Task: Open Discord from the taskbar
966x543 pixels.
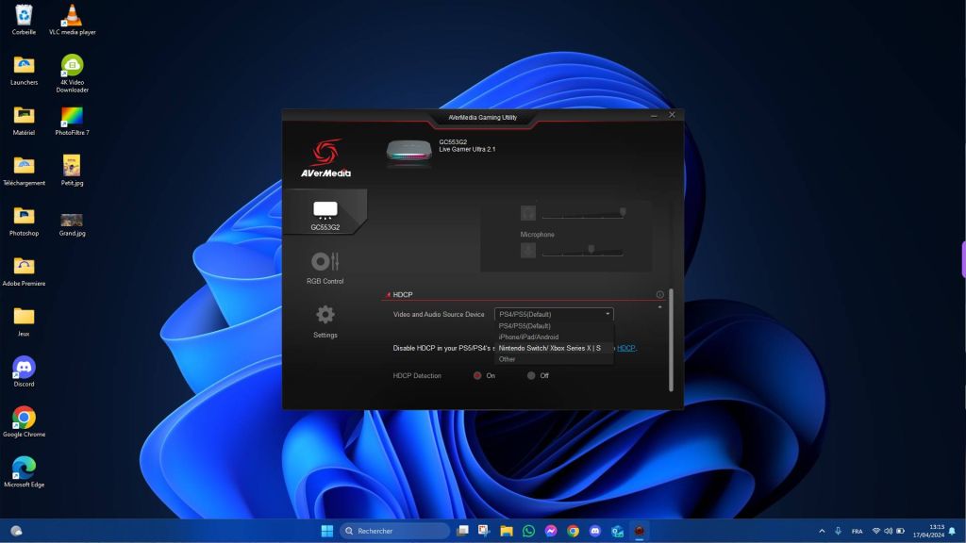Action: point(595,531)
